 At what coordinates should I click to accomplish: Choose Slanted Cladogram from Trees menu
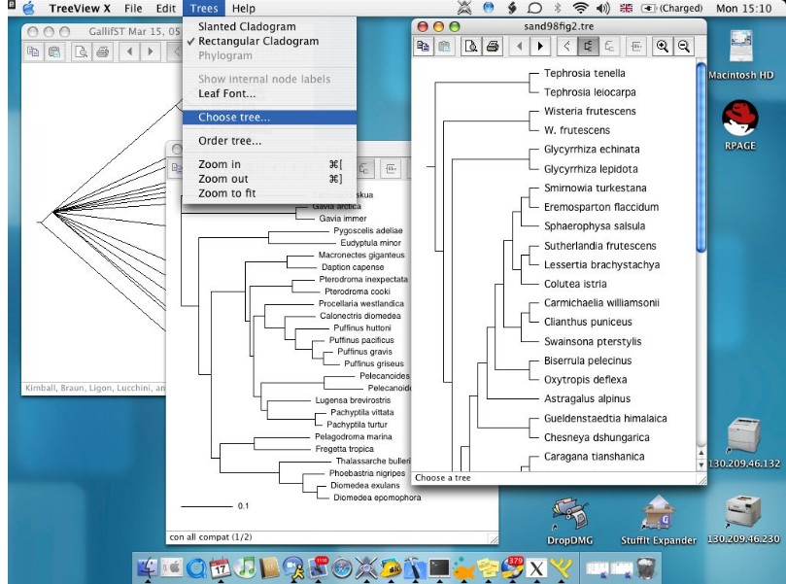coord(269,26)
